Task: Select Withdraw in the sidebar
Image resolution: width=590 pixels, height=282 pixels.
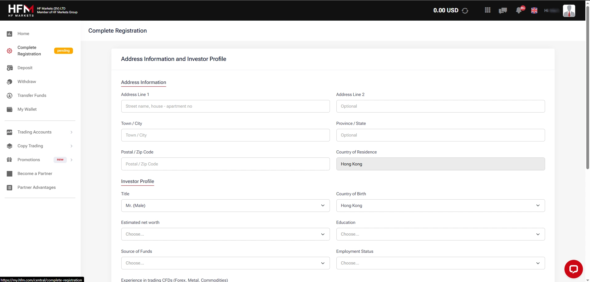Action: coord(27,81)
